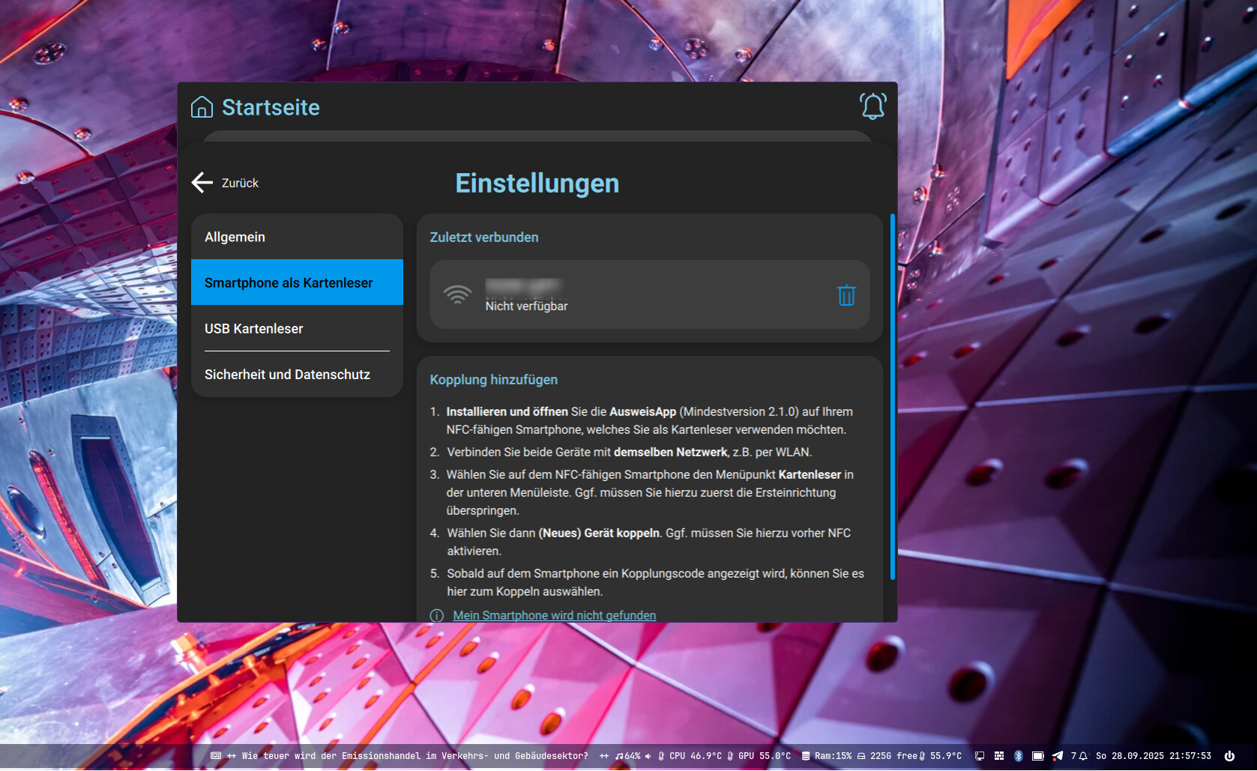1257x771 pixels.
Task: Click the back arrow icon
Action: (202, 183)
